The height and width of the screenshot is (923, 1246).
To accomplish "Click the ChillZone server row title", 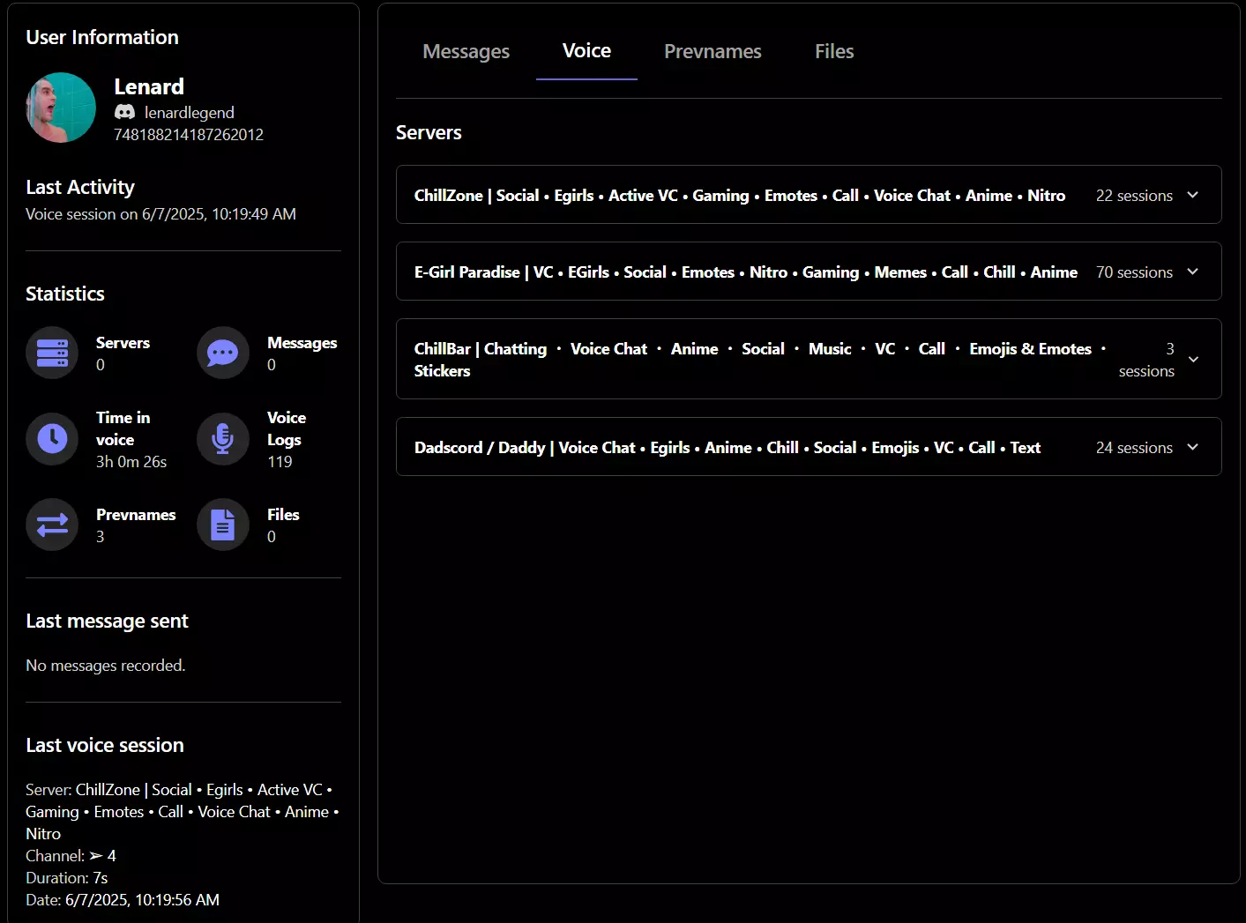I will click(740, 195).
